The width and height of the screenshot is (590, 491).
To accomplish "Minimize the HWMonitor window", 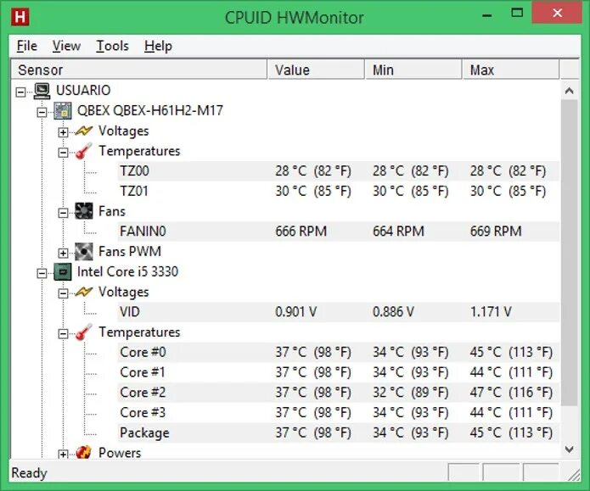I will pos(487,15).
